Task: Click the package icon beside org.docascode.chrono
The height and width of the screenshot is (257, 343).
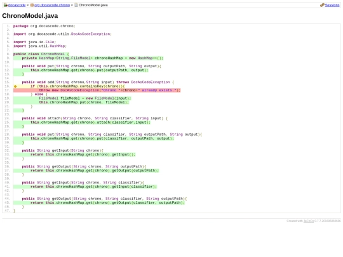Action: 32,5
